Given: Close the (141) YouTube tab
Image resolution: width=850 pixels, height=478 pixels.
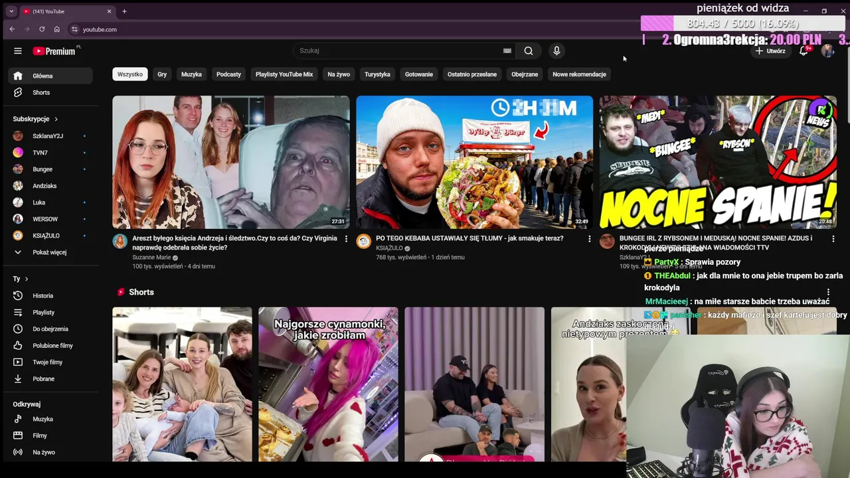Looking at the screenshot, I should point(109,11).
